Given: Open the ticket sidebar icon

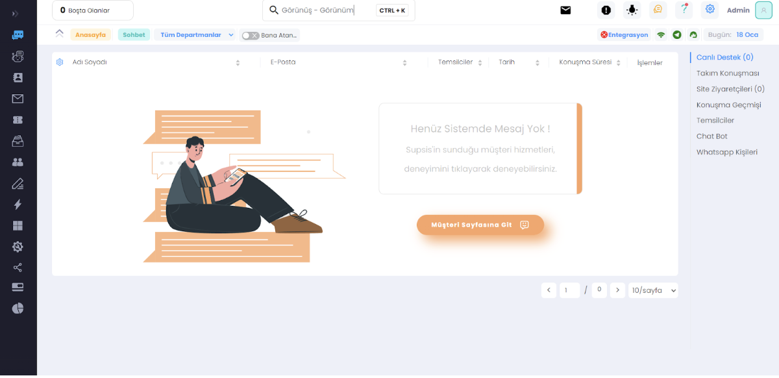Looking at the screenshot, I should point(18,120).
